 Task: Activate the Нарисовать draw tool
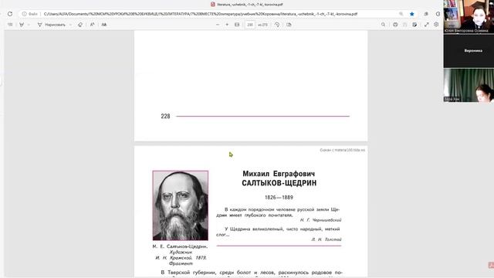52,25
